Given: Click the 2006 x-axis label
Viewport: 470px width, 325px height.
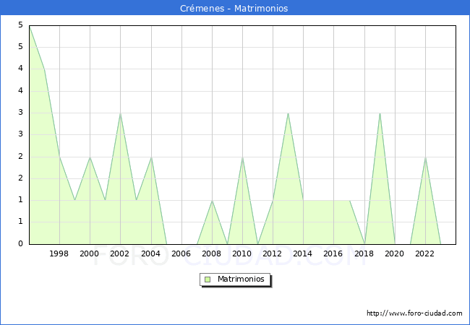Looking at the screenshot, I should (181, 253).
